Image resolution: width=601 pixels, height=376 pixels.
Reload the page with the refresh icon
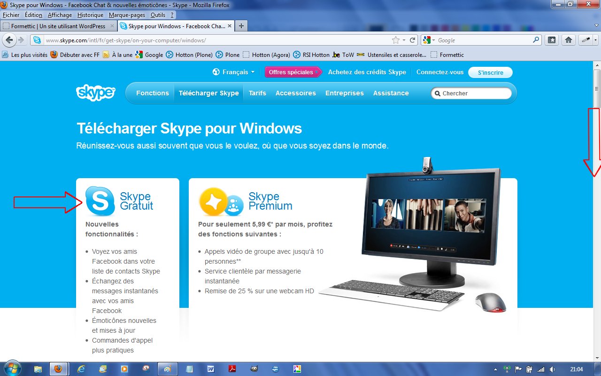pyautogui.click(x=413, y=40)
